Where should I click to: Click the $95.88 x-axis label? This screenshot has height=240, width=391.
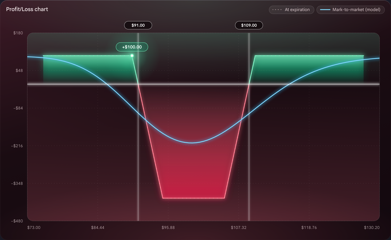(168, 228)
